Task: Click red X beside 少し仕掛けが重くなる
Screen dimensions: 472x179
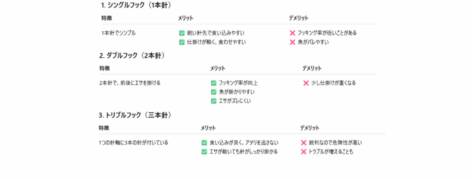Action: click(x=306, y=83)
